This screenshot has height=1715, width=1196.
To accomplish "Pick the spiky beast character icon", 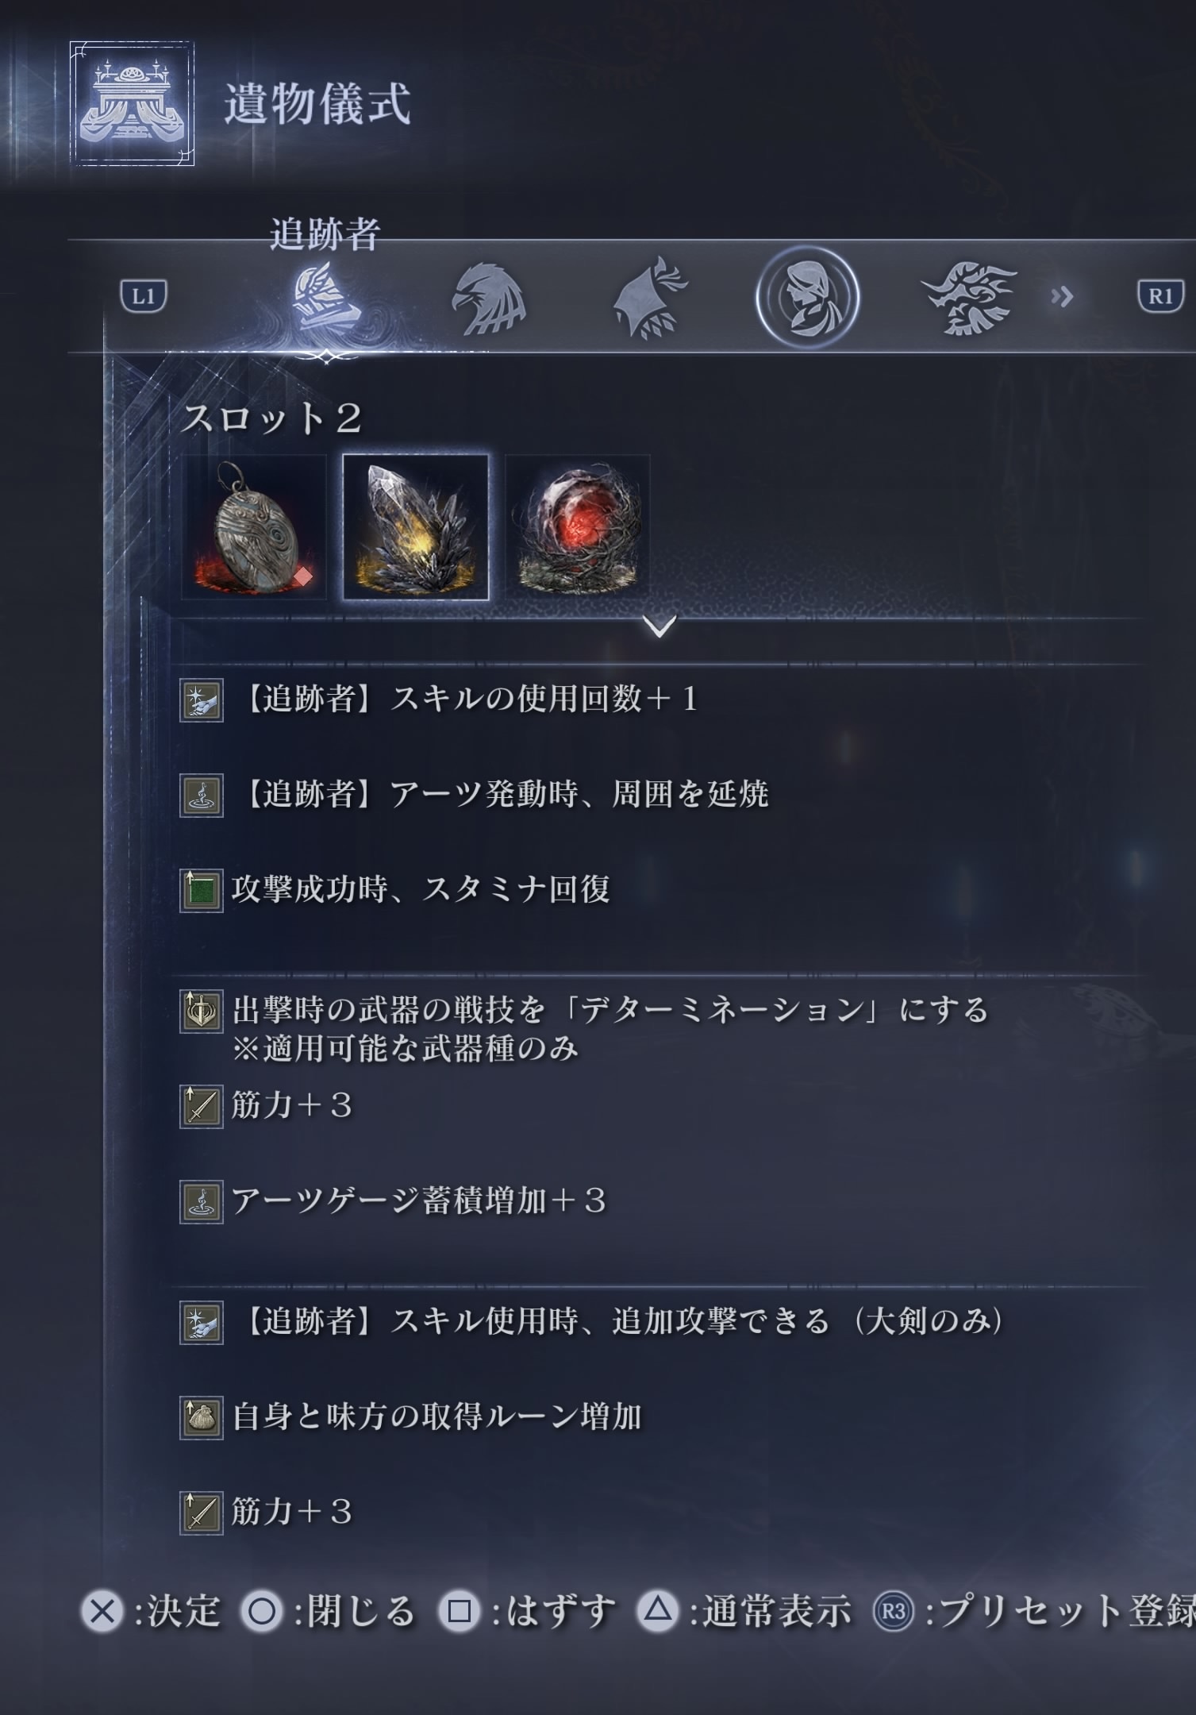I will (970, 299).
